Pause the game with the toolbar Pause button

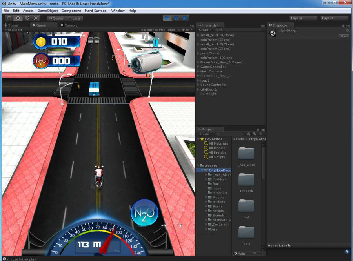coord(176,18)
